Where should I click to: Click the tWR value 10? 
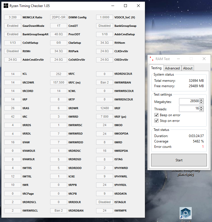pyautogui.click(x=13, y=185)
